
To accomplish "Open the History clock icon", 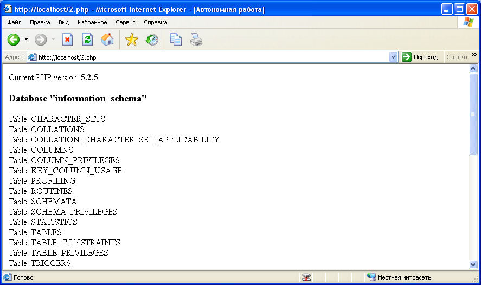I will point(152,40).
